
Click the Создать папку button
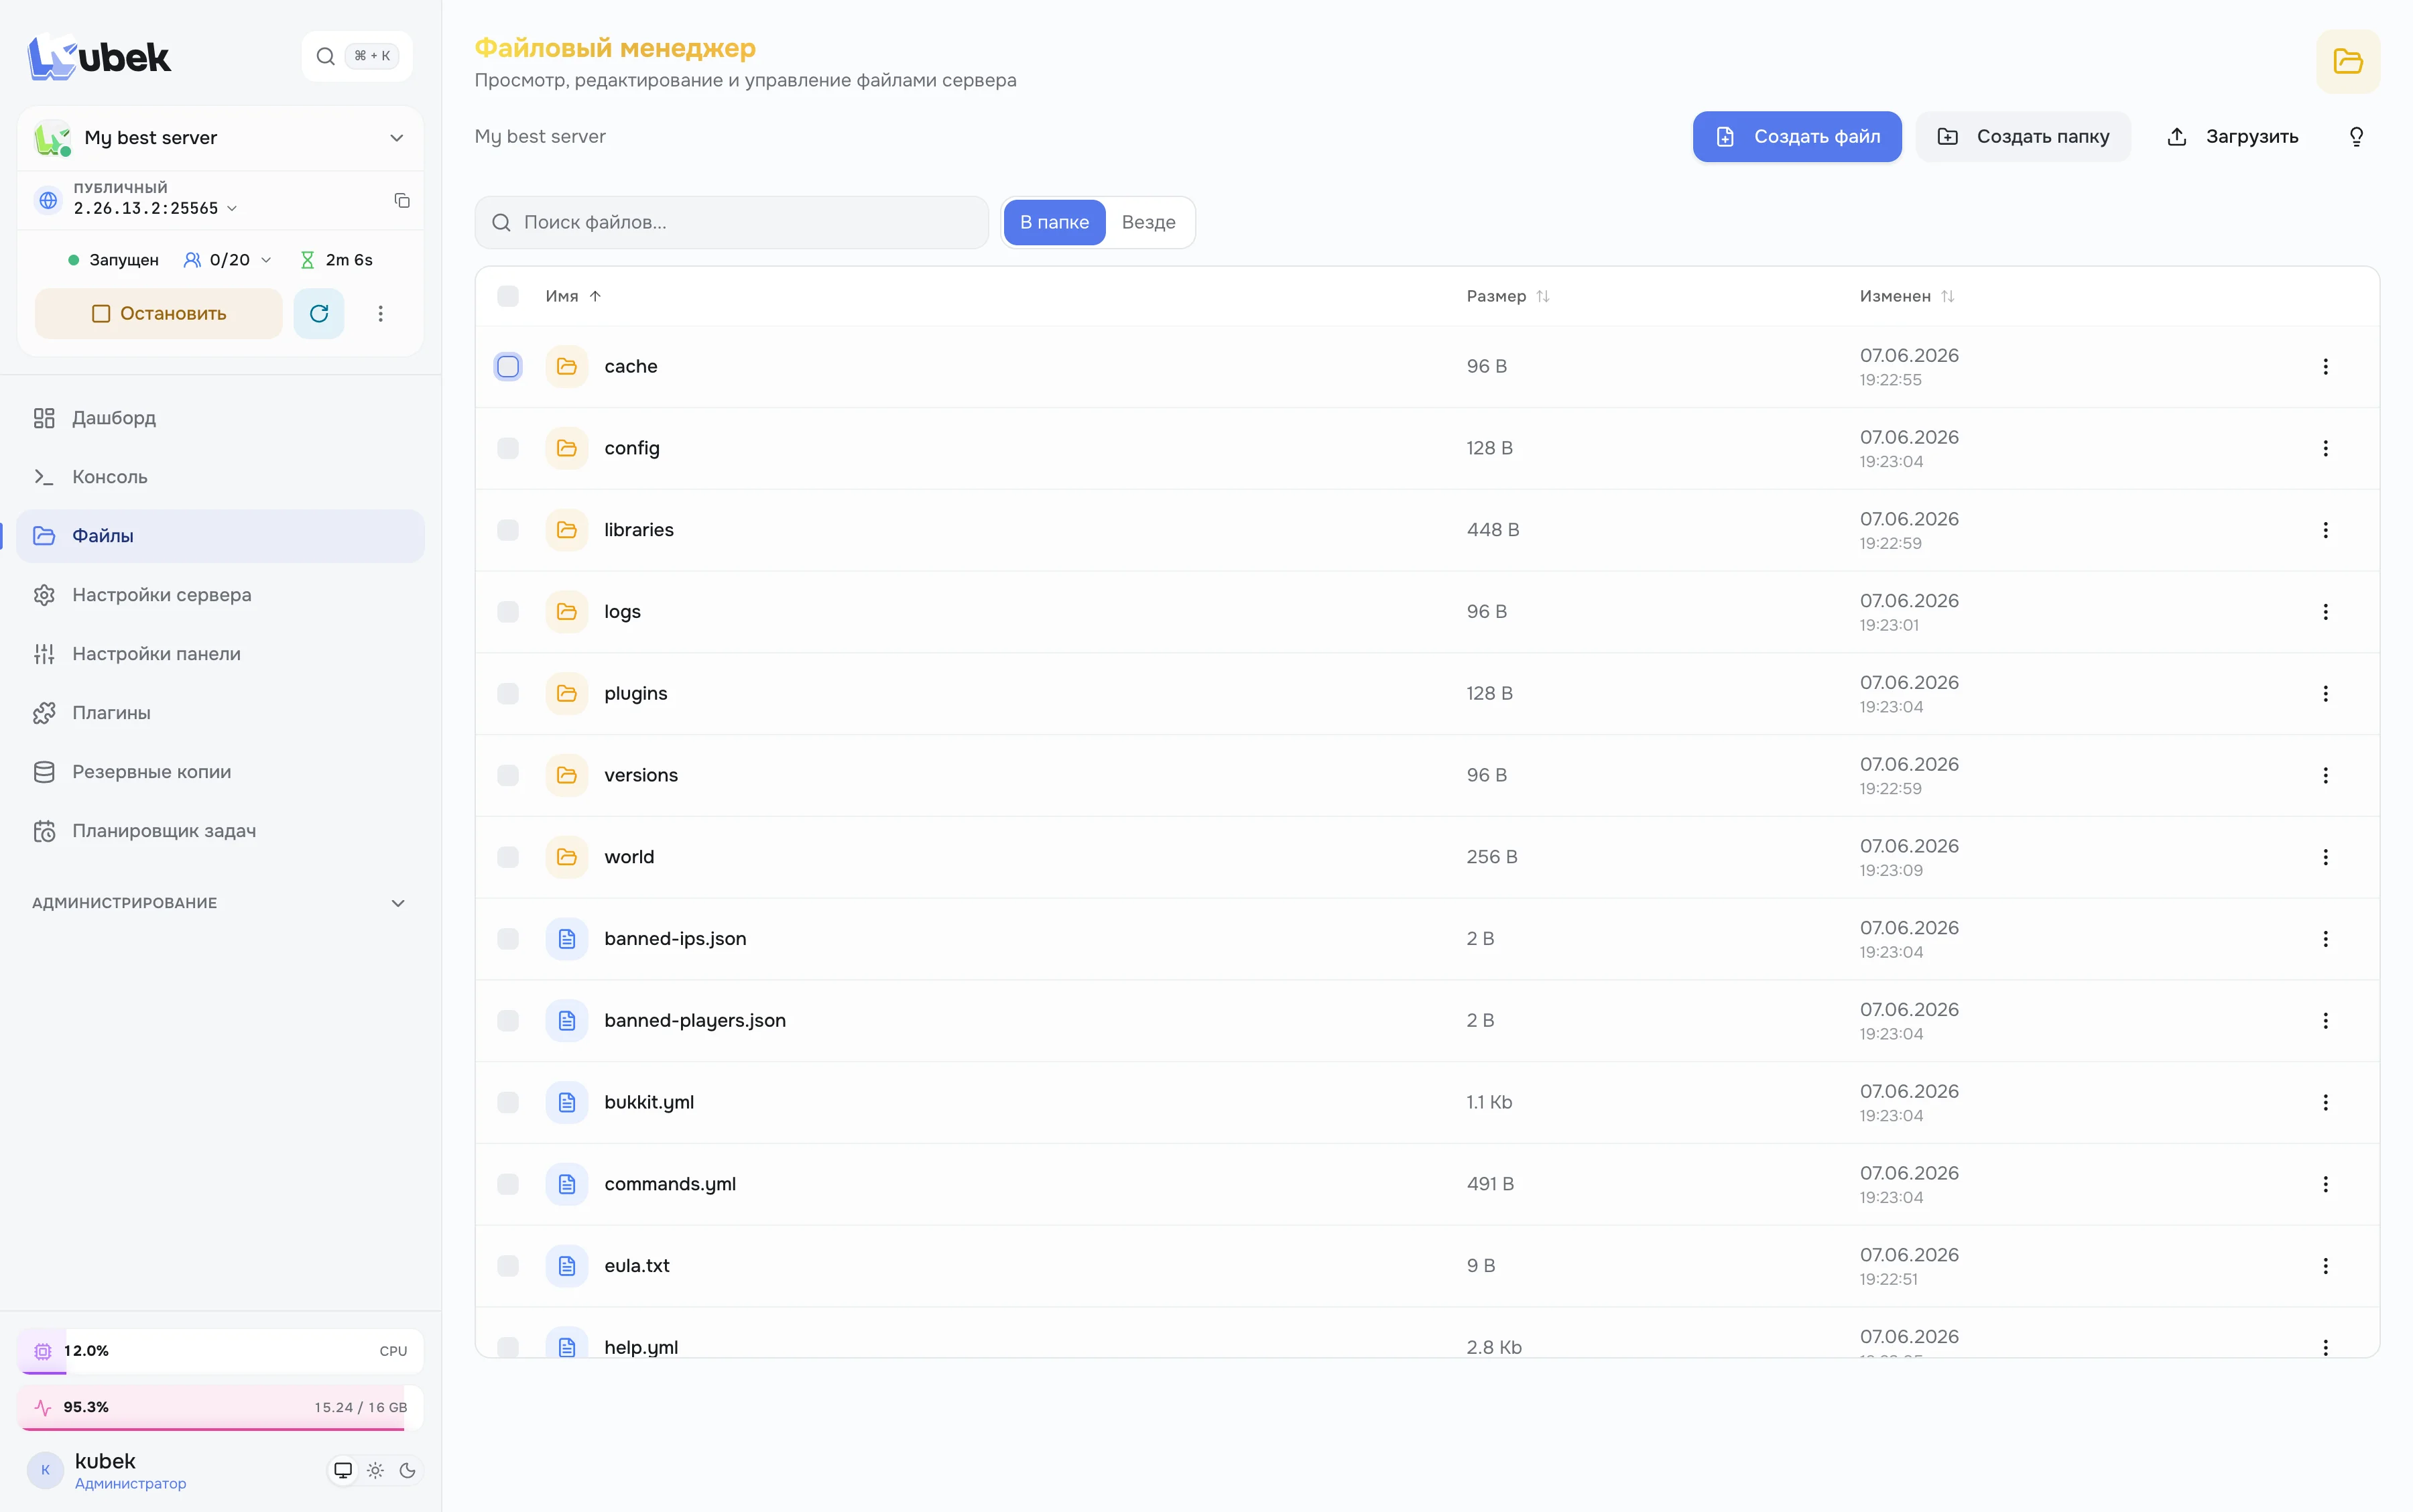2022,137
